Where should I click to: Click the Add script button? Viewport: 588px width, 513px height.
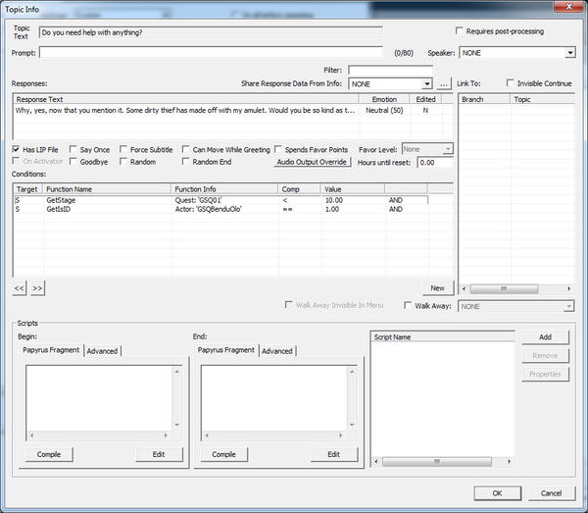[544, 337]
